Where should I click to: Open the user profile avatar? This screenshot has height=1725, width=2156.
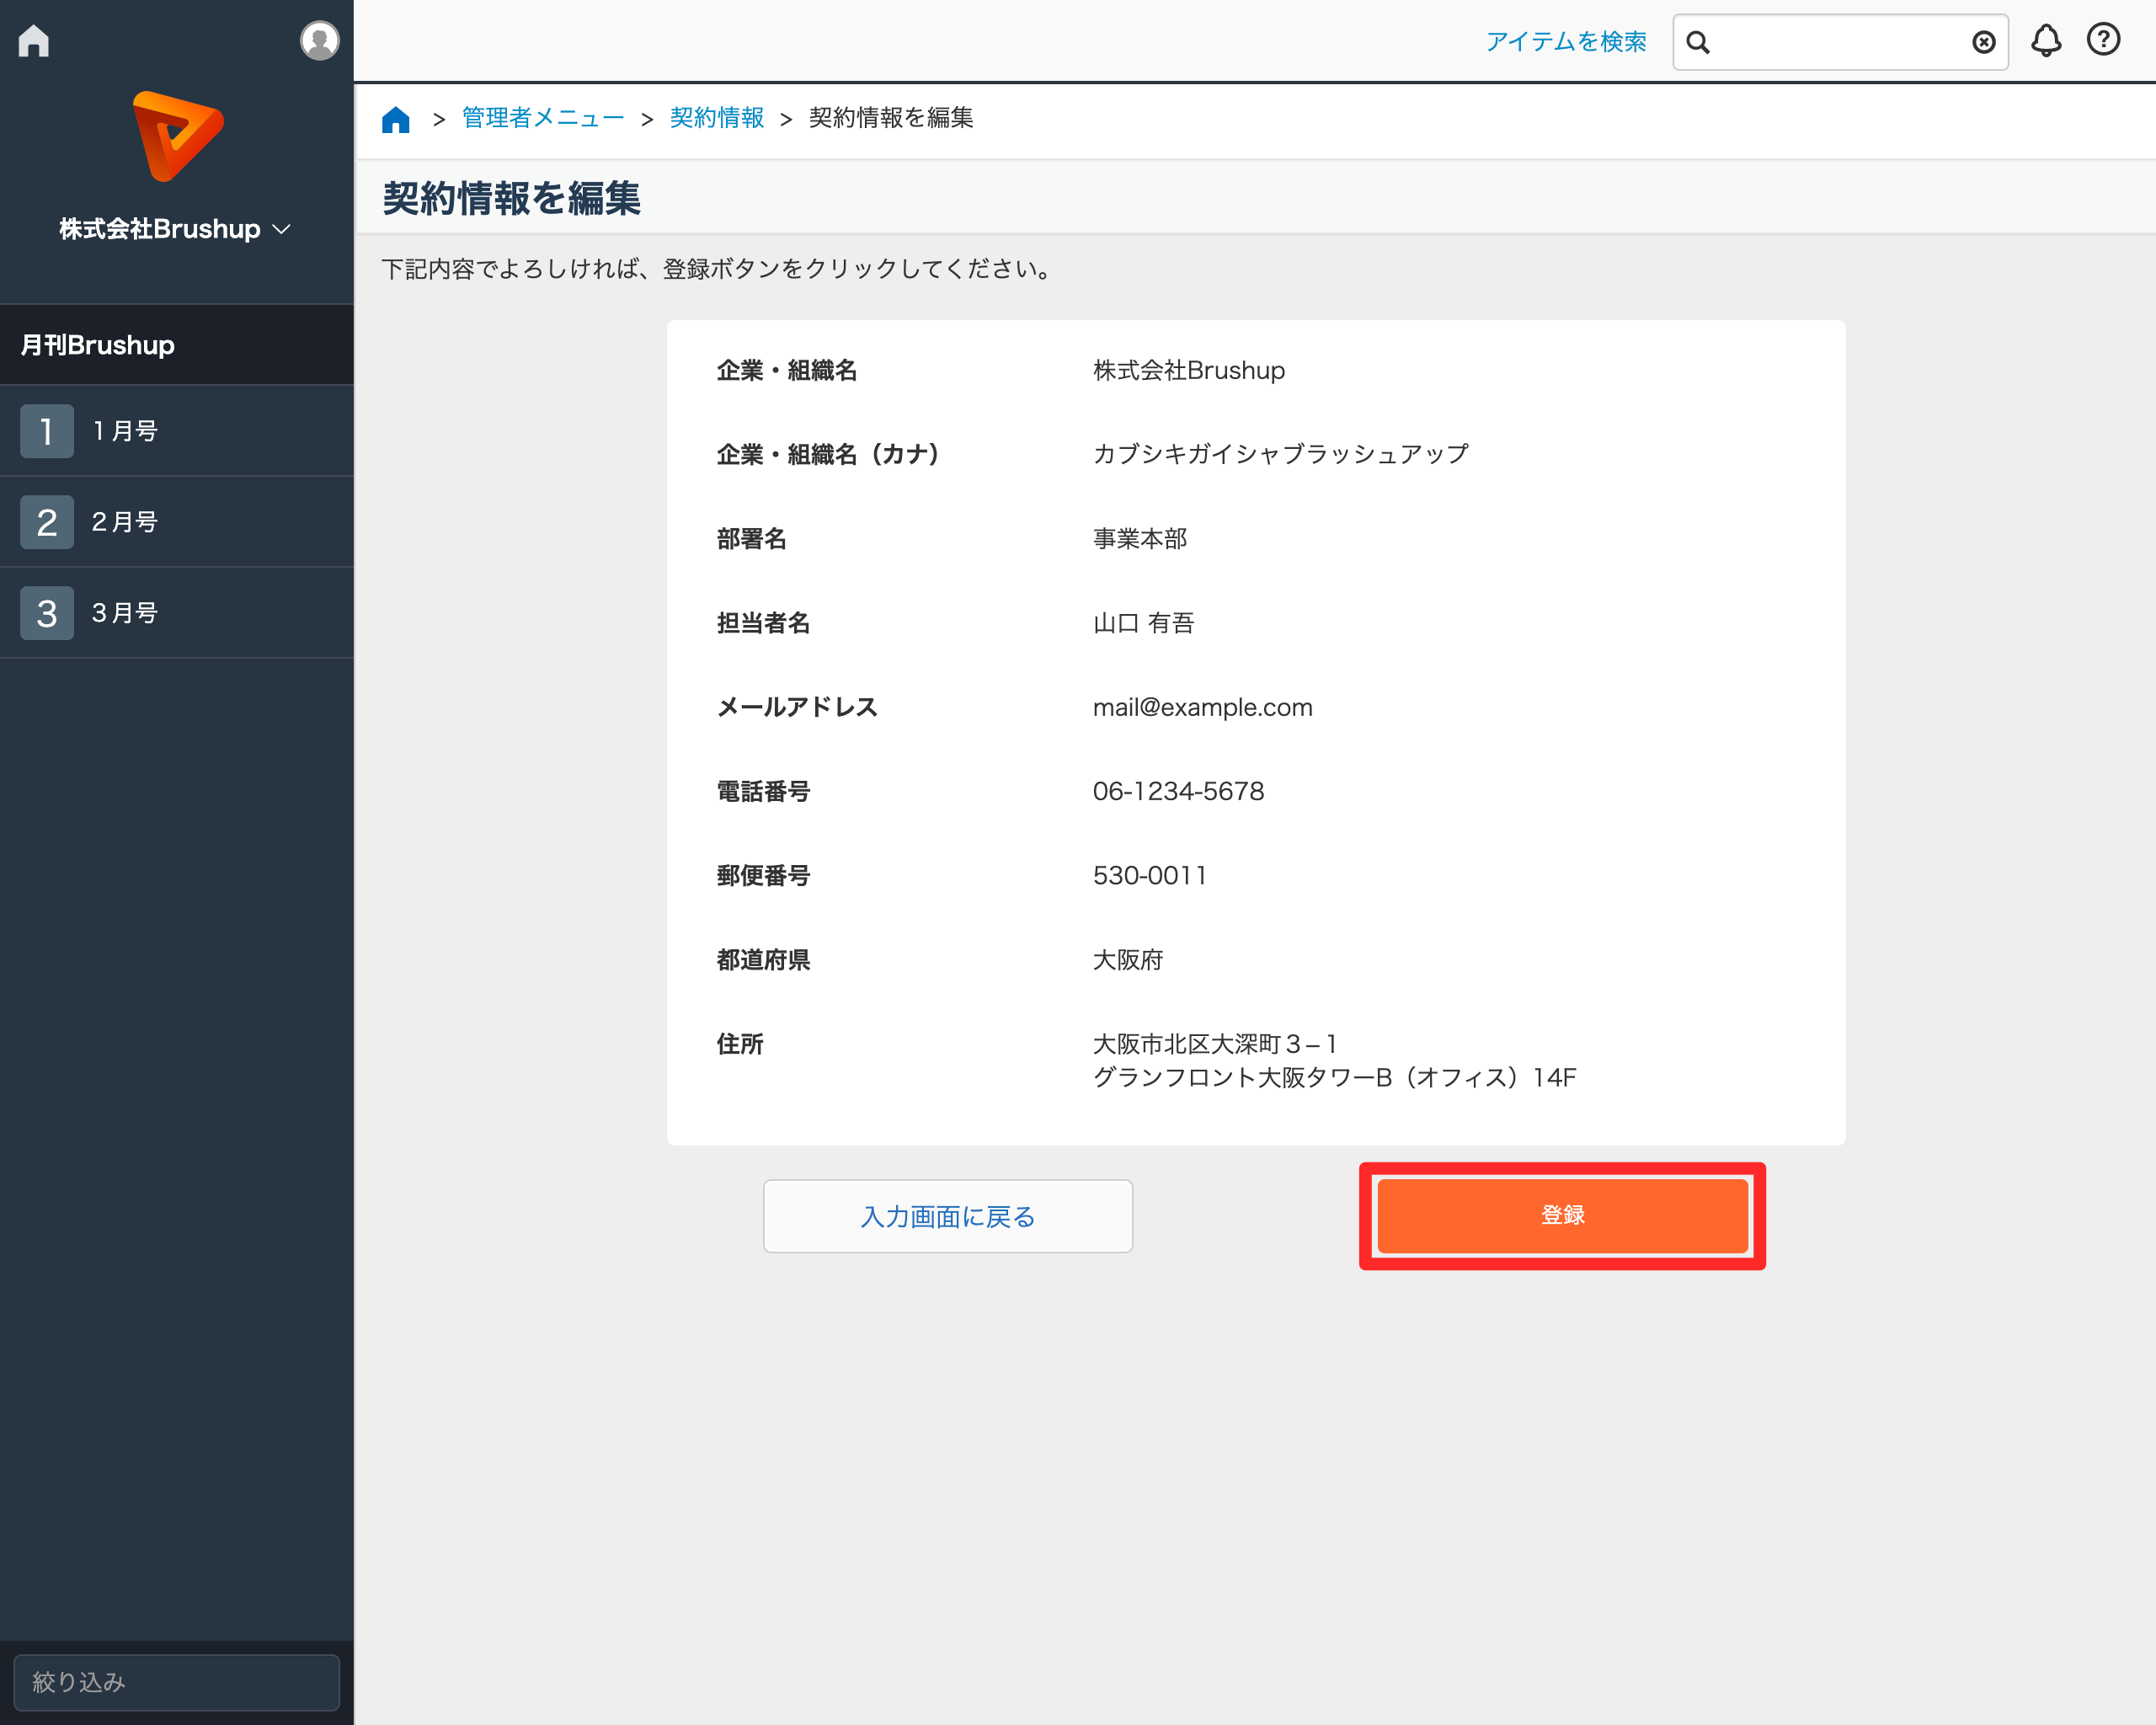(319, 41)
